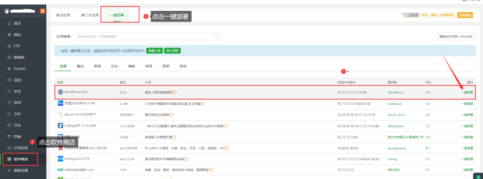Click the kodcloud provider link
Screen dimensions: 483x179
pyautogui.click(x=394, y=104)
